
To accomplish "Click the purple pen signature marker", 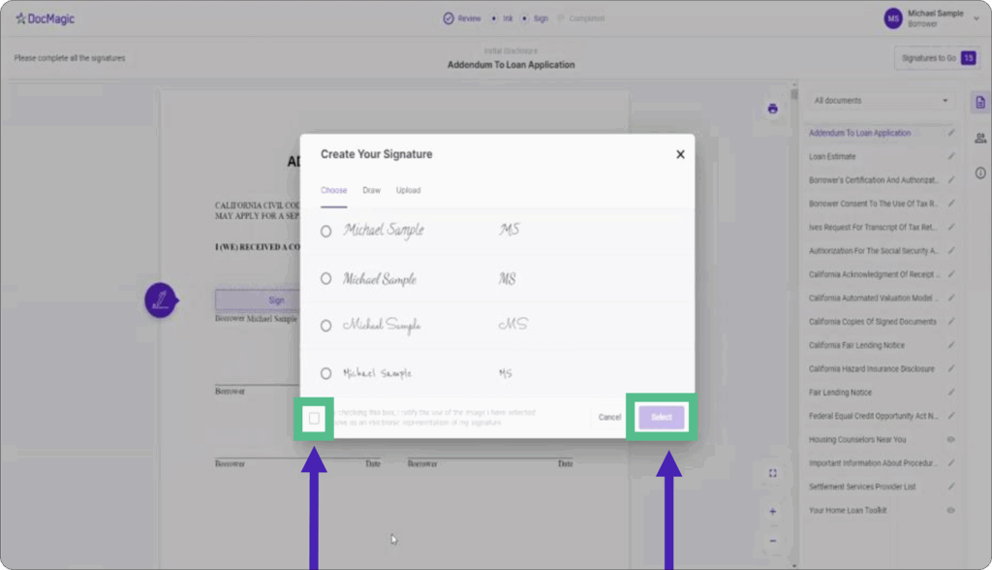I will pos(161,300).
